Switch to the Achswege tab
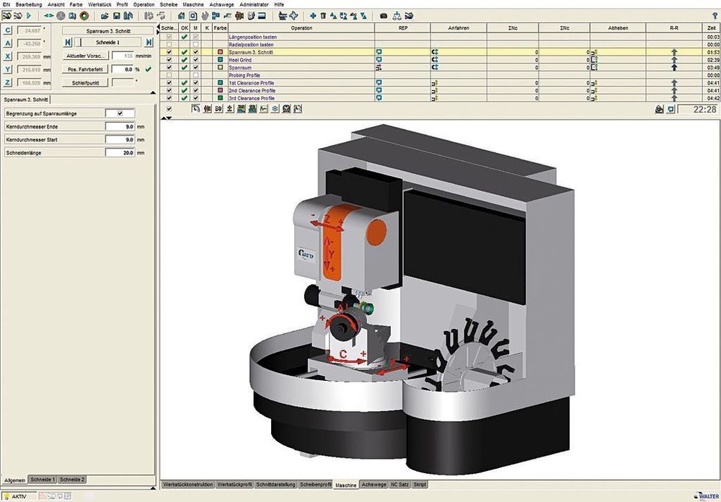 pyautogui.click(x=373, y=484)
